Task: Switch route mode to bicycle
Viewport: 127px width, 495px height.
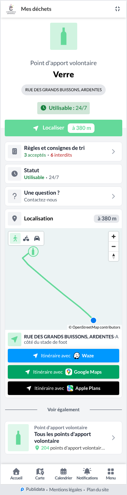Action: (26, 238)
